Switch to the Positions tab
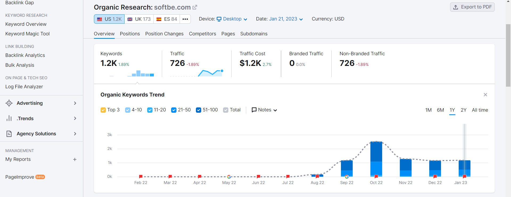Screen dimensions: 511x197 coord(130,34)
